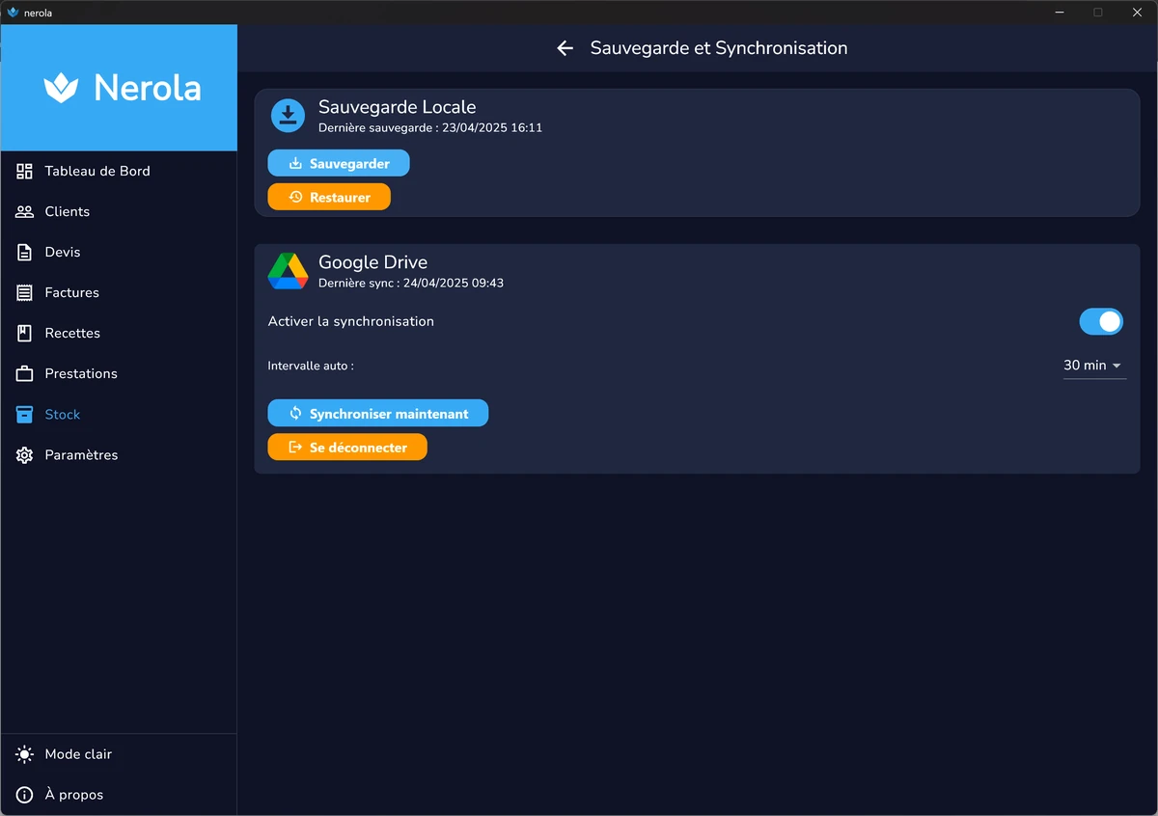This screenshot has width=1158, height=816.
Task: Click the Clients people icon
Action: 25,211
